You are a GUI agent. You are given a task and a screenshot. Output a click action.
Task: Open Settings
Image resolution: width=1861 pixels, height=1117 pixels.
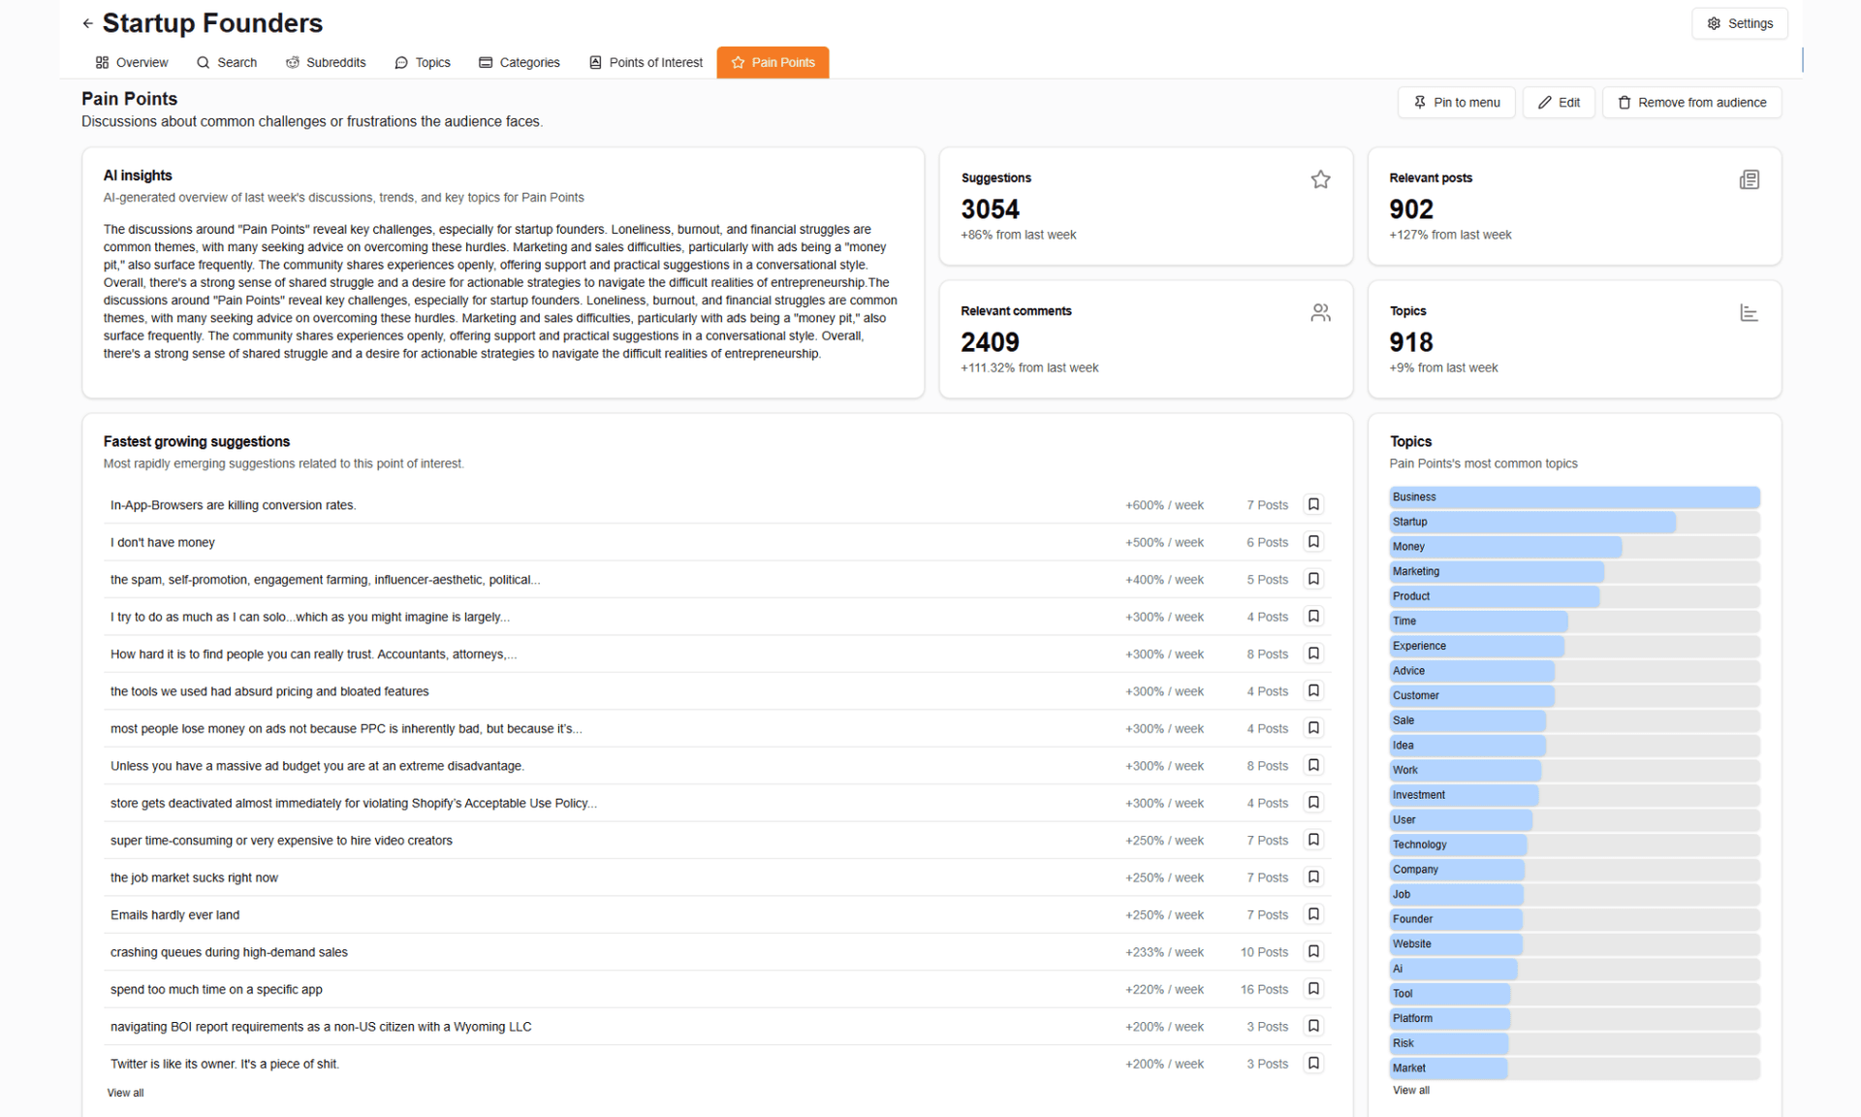[x=1740, y=23]
